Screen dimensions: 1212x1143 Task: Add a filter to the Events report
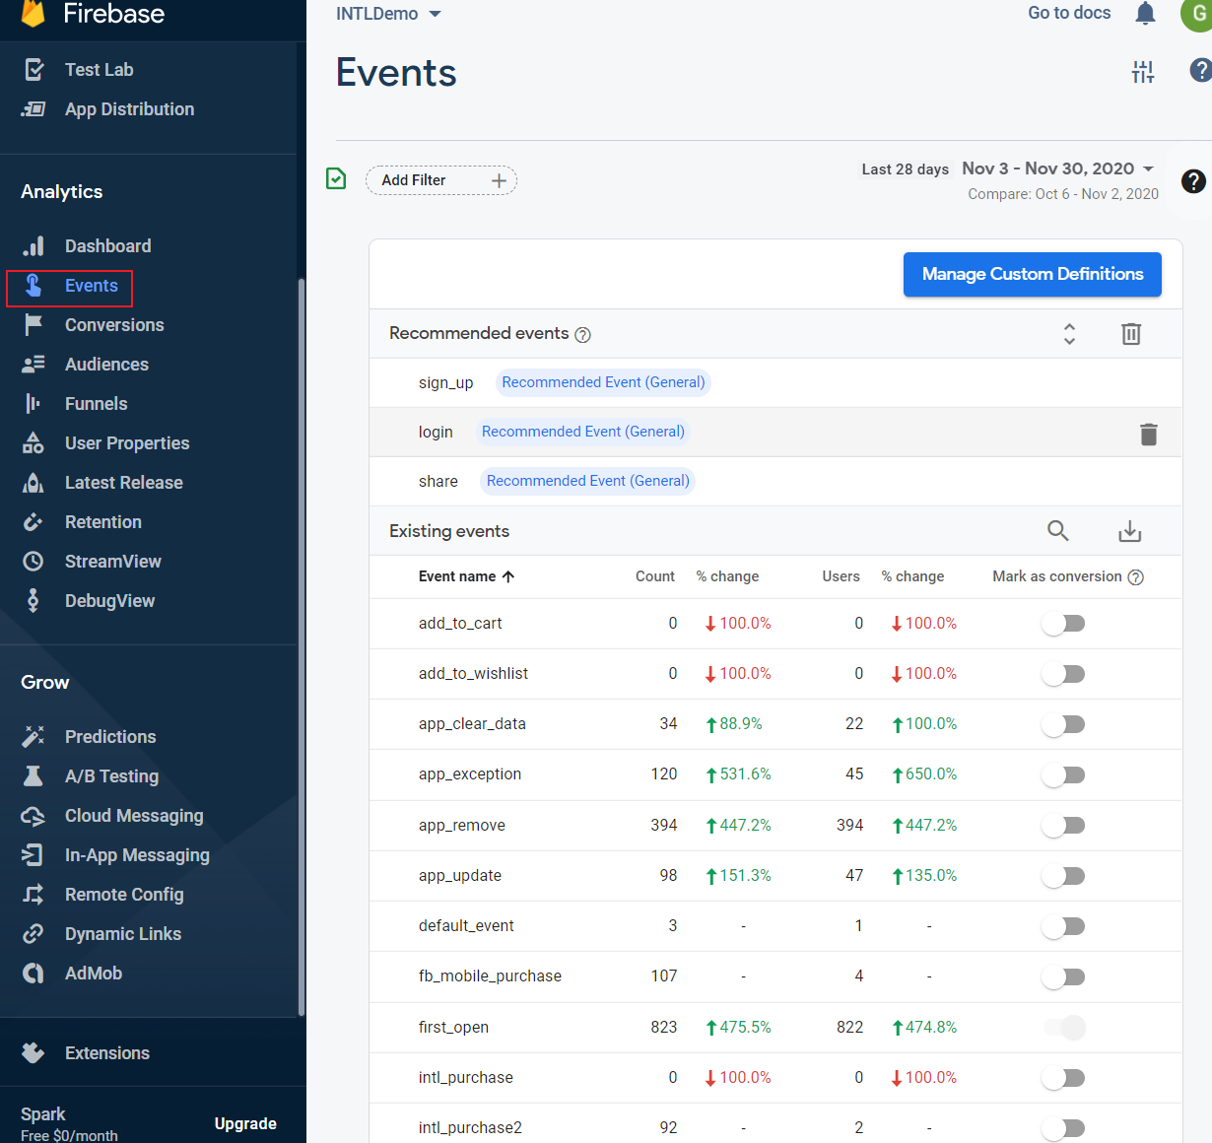[440, 180]
